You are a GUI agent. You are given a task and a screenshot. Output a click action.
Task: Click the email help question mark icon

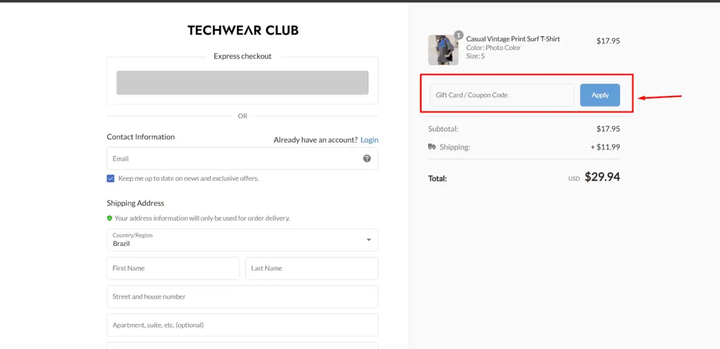(367, 158)
